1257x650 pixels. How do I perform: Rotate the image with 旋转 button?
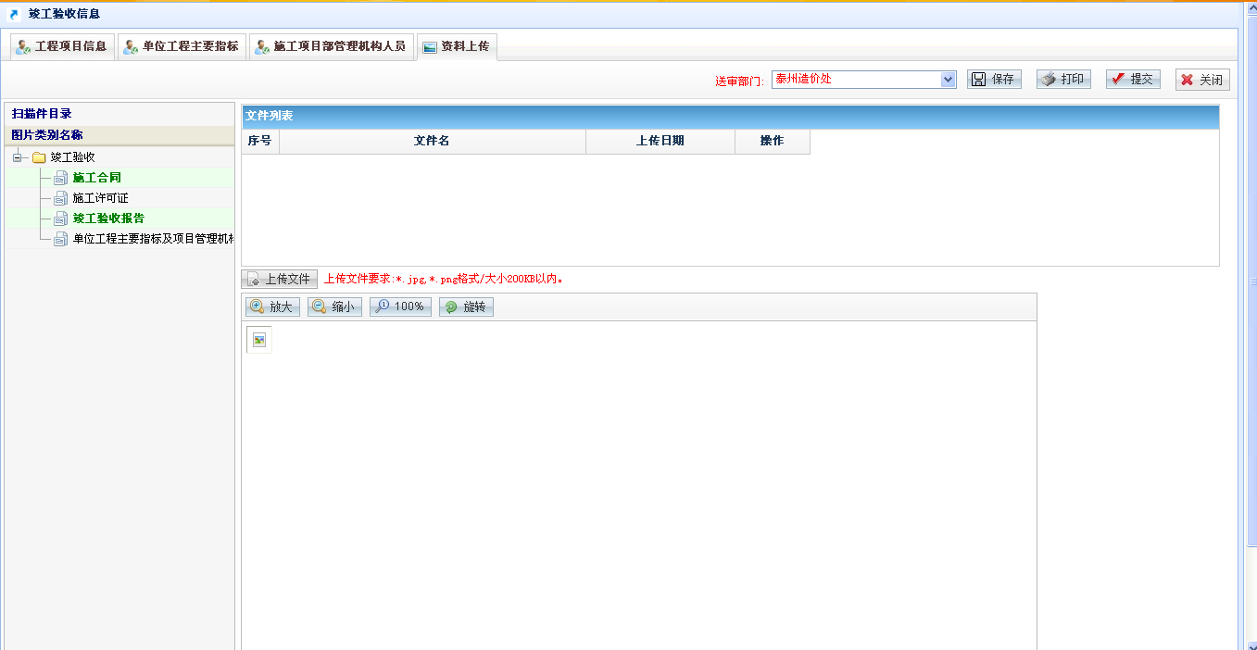click(466, 306)
